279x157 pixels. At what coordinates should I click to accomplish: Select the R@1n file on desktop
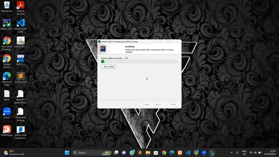7,96
